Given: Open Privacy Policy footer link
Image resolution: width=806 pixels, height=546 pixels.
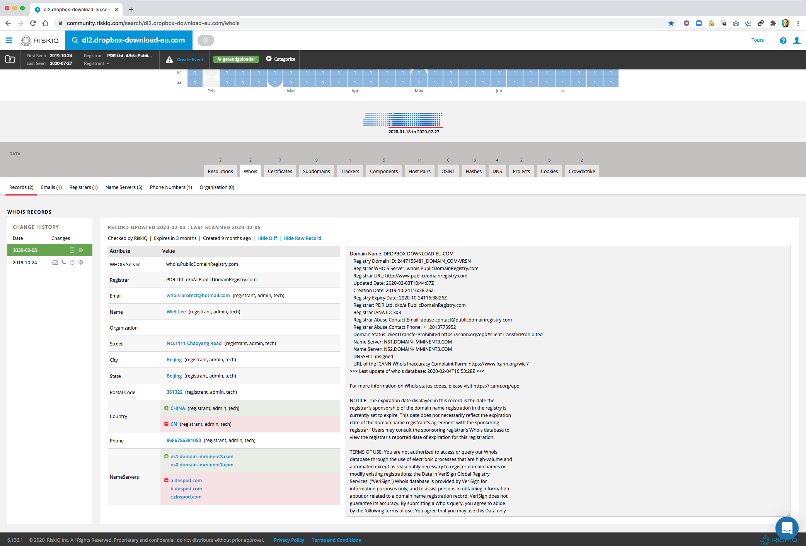Looking at the screenshot, I should [289, 540].
